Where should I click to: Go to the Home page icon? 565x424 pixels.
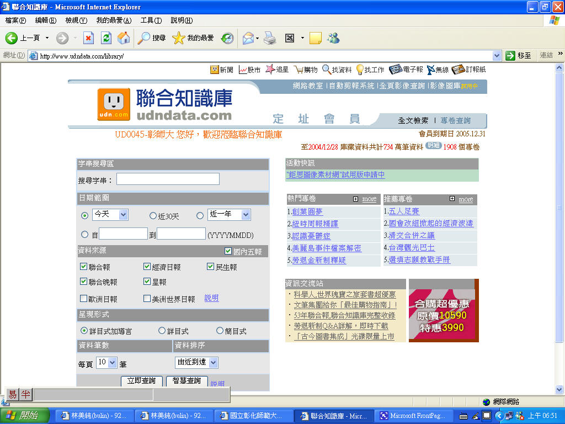pos(124,38)
